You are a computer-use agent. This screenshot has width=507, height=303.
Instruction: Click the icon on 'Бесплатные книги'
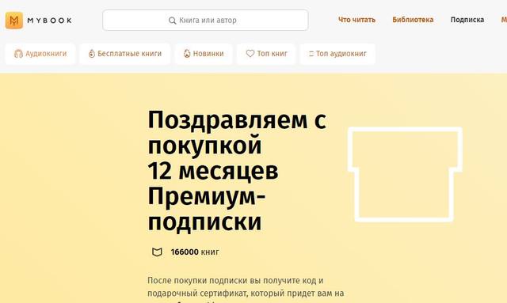[x=92, y=54]
